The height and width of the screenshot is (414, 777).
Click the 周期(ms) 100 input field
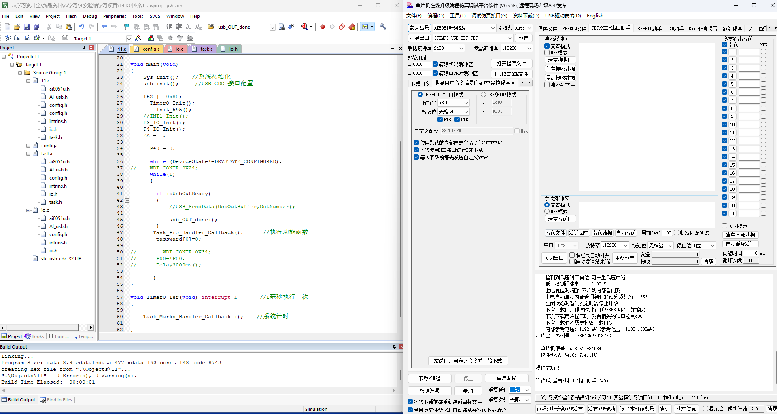[x=667, y=233]
